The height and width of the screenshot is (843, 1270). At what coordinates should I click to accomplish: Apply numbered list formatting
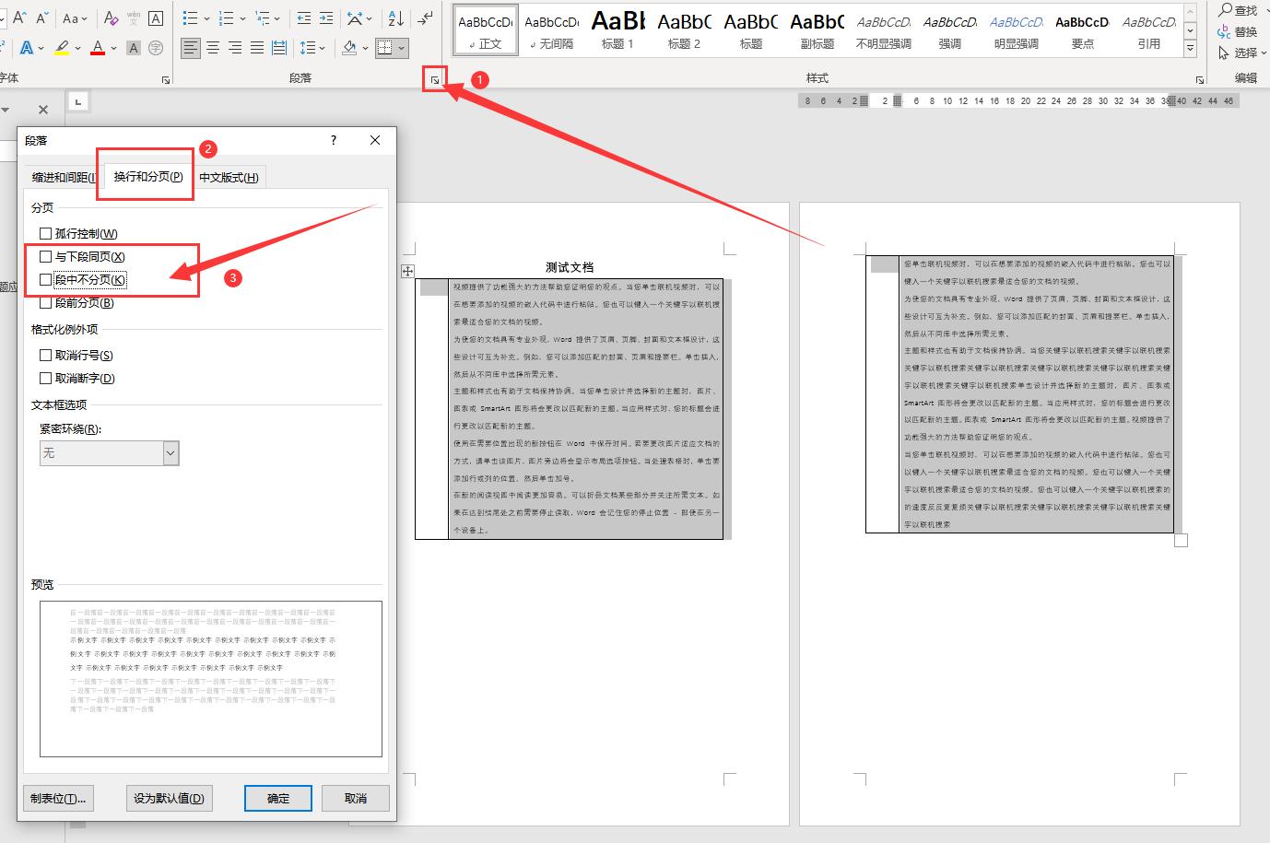226,18
